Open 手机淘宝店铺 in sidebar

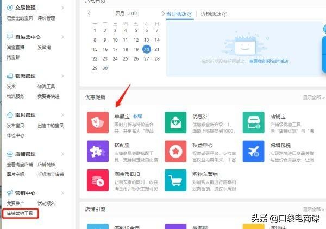[51, 174]
